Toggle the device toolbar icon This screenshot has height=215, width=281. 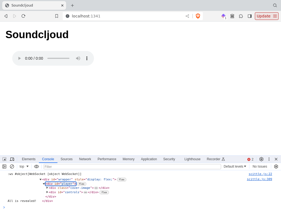(x=12, y=159)
